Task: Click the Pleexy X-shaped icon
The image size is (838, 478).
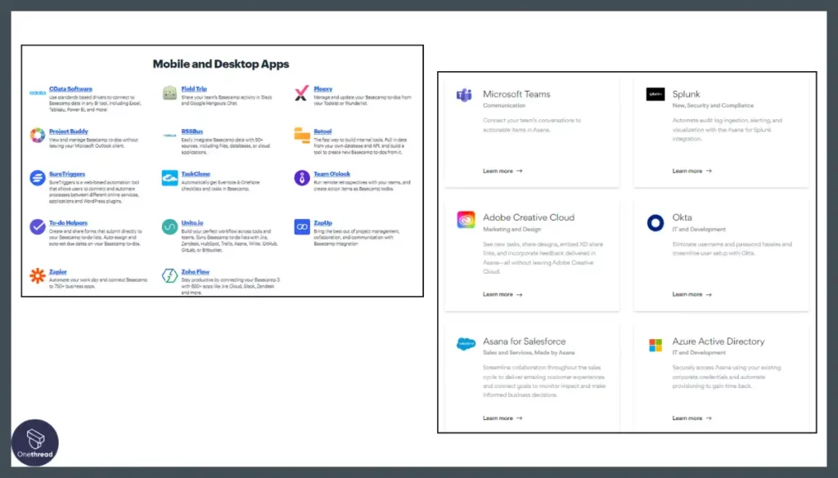Action: point(301,93)
